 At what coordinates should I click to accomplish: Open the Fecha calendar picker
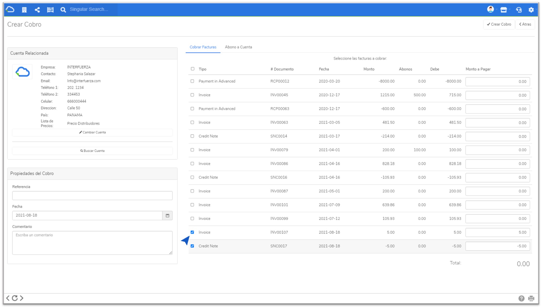[168, 216]
